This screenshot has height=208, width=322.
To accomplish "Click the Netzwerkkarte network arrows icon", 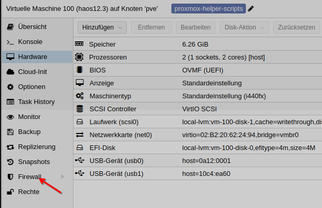I will 80,135.
